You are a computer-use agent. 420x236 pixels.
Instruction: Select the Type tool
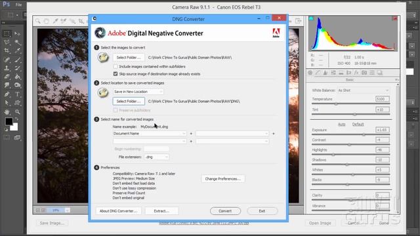click(x=18, y=94)
